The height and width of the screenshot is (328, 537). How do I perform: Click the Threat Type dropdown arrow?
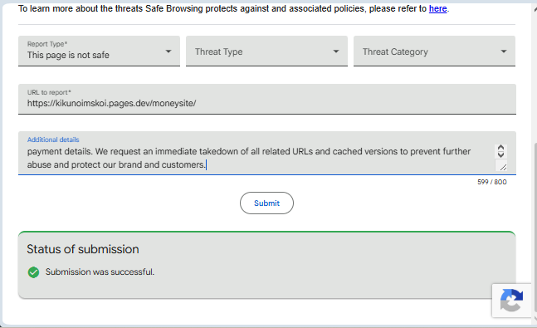(x=336, y=51)
